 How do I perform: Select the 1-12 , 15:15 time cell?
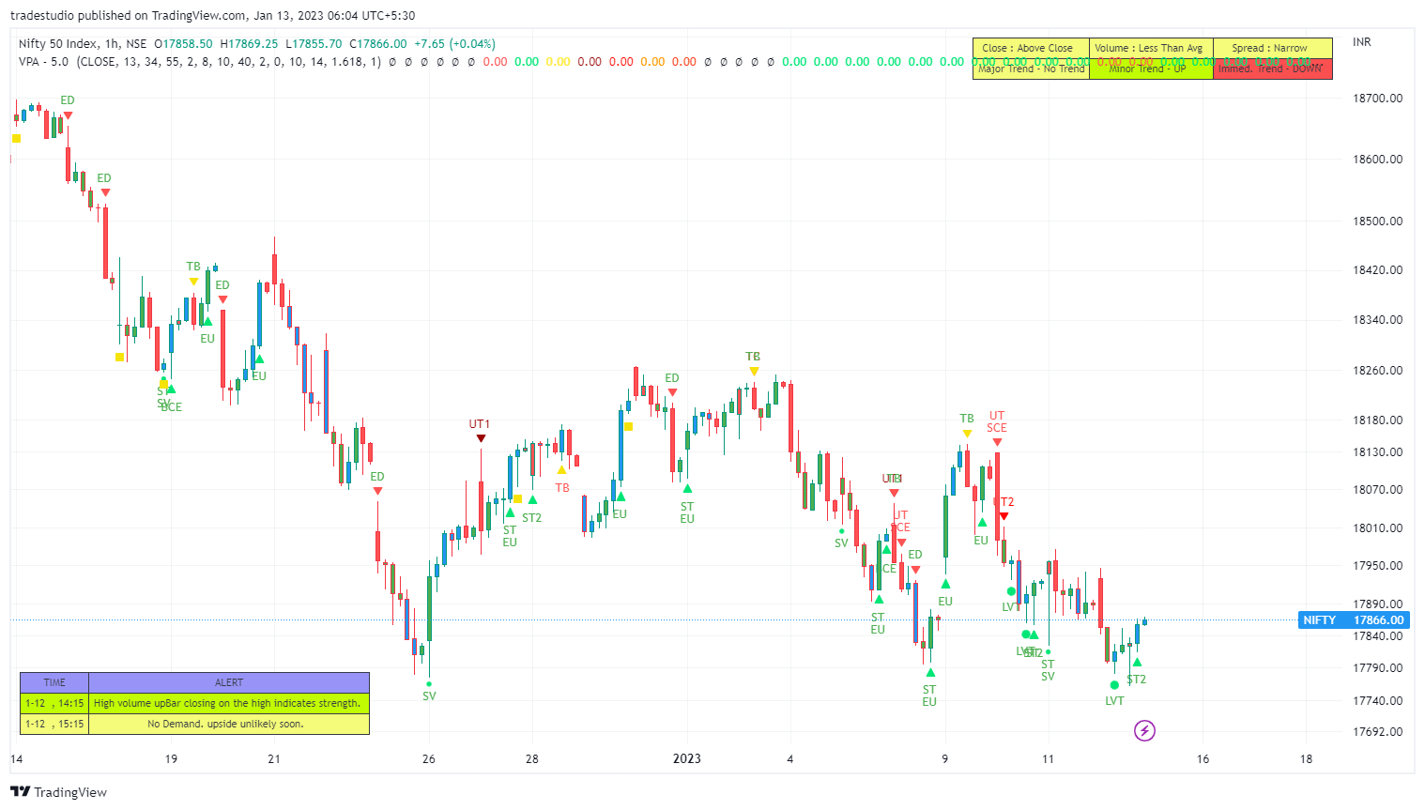tap(54, 724)
